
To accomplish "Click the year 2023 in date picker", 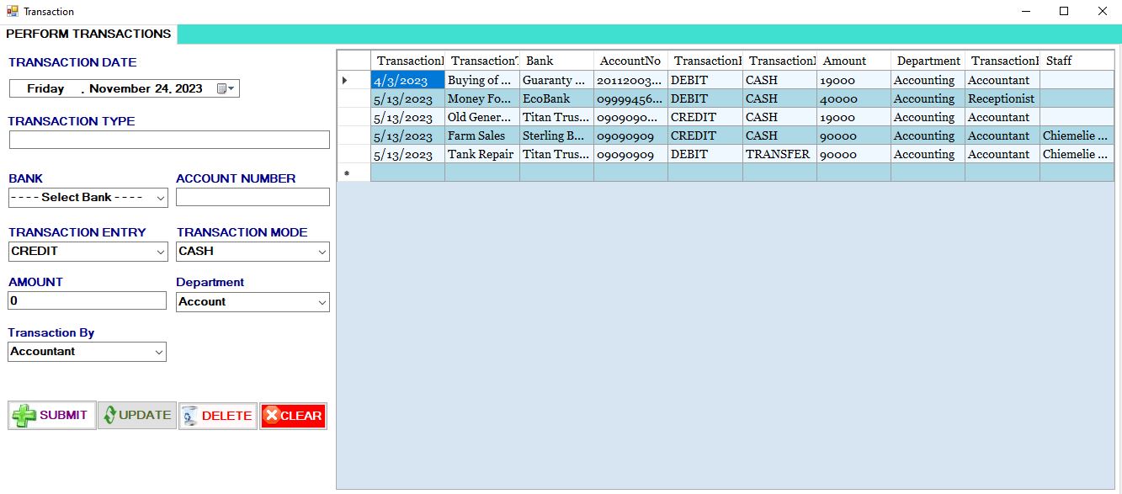I will pos(188,88).
